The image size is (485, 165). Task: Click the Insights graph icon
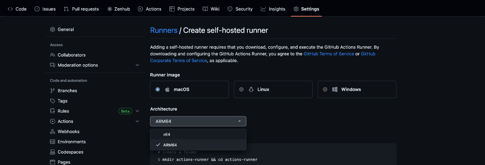pyautogui.click(x=263, y=9)
